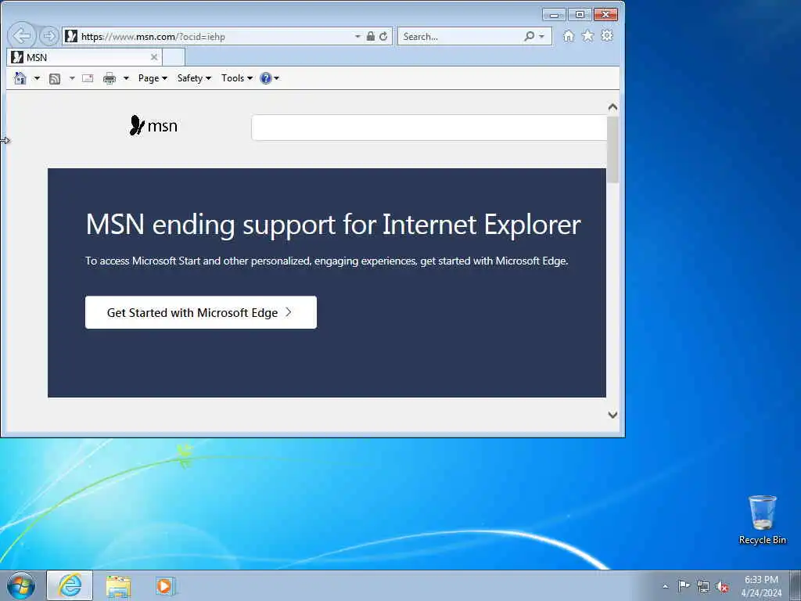Expand Home button dropdown arrow

pos(37,78)
